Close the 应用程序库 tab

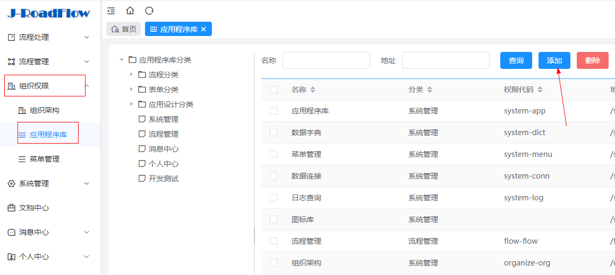click(203, 29)
